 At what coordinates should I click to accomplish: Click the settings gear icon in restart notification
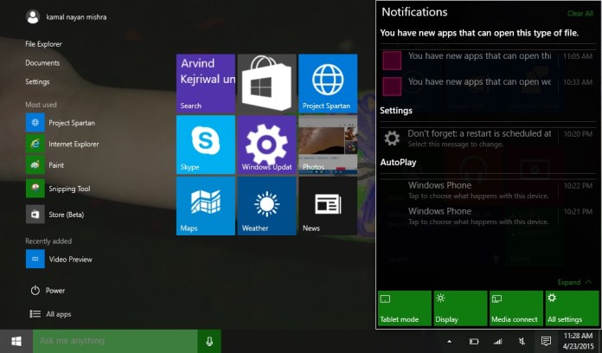(x=392, y=138)
